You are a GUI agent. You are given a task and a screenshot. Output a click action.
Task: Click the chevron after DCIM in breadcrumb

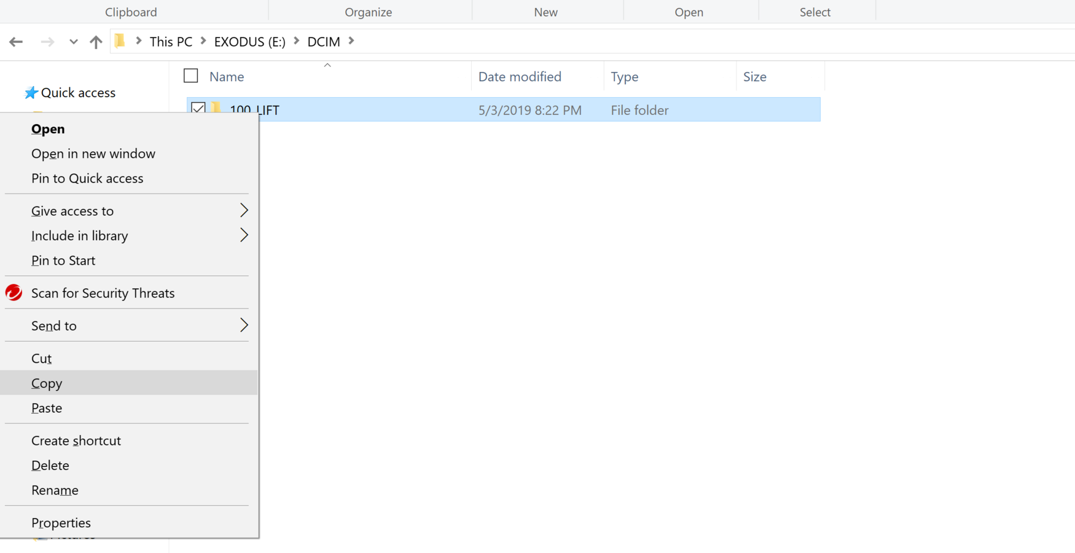point(351,41)
